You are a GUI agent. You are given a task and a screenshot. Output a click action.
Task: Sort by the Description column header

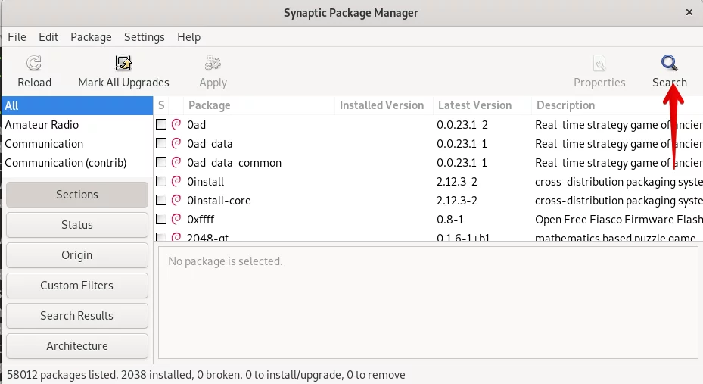click(x=617, y=105)
